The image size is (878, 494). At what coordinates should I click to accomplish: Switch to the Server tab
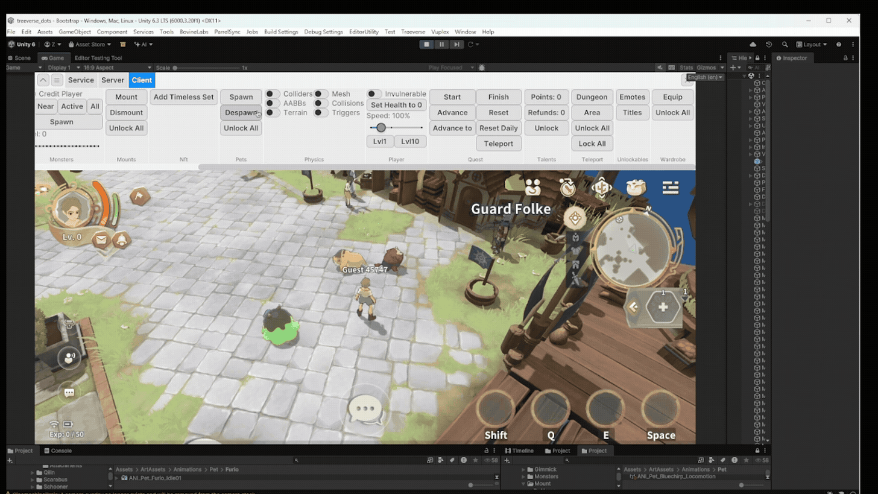coord(113,80)
